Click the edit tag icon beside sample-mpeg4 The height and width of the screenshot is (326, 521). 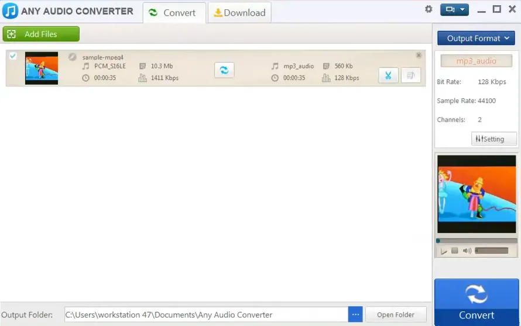72,57
